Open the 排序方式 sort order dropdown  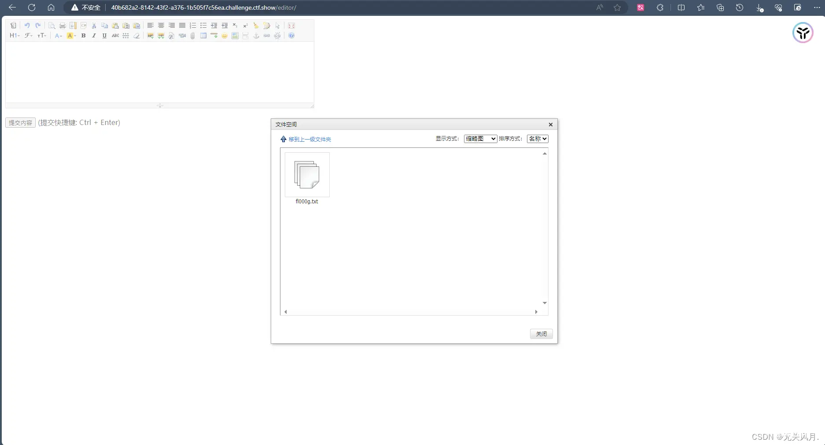538,139
